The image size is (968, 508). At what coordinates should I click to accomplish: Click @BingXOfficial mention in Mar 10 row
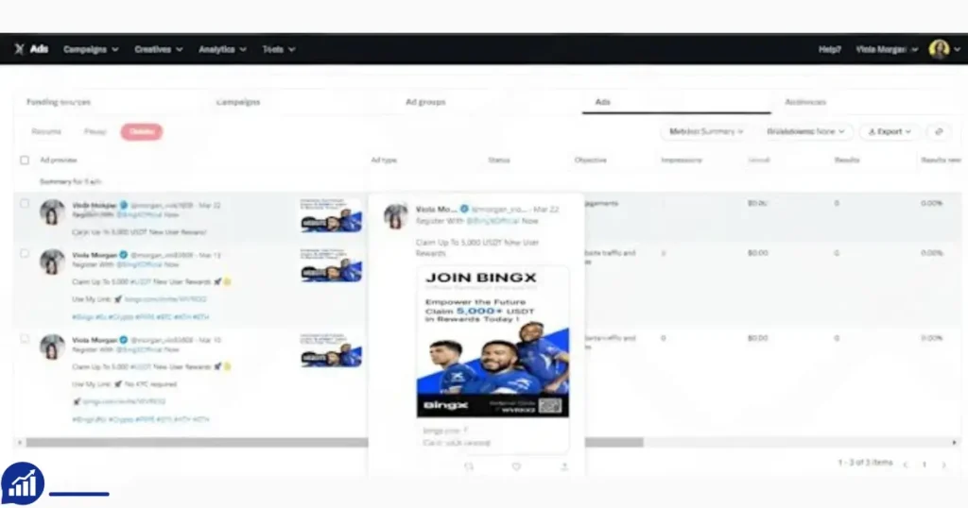click(140, 349)
